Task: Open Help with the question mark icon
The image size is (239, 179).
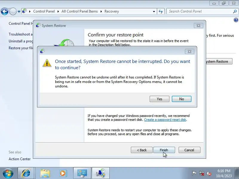Action: 236,20
